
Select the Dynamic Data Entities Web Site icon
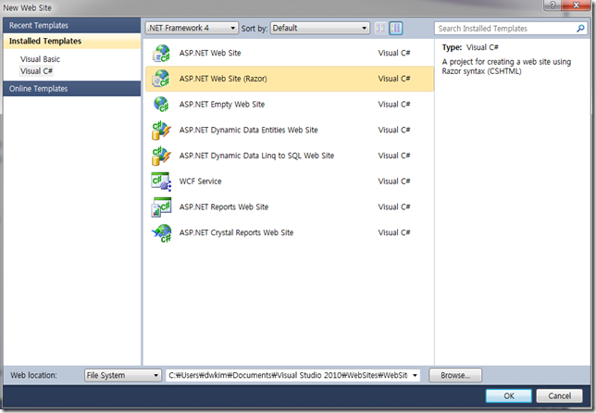[161, 131]
